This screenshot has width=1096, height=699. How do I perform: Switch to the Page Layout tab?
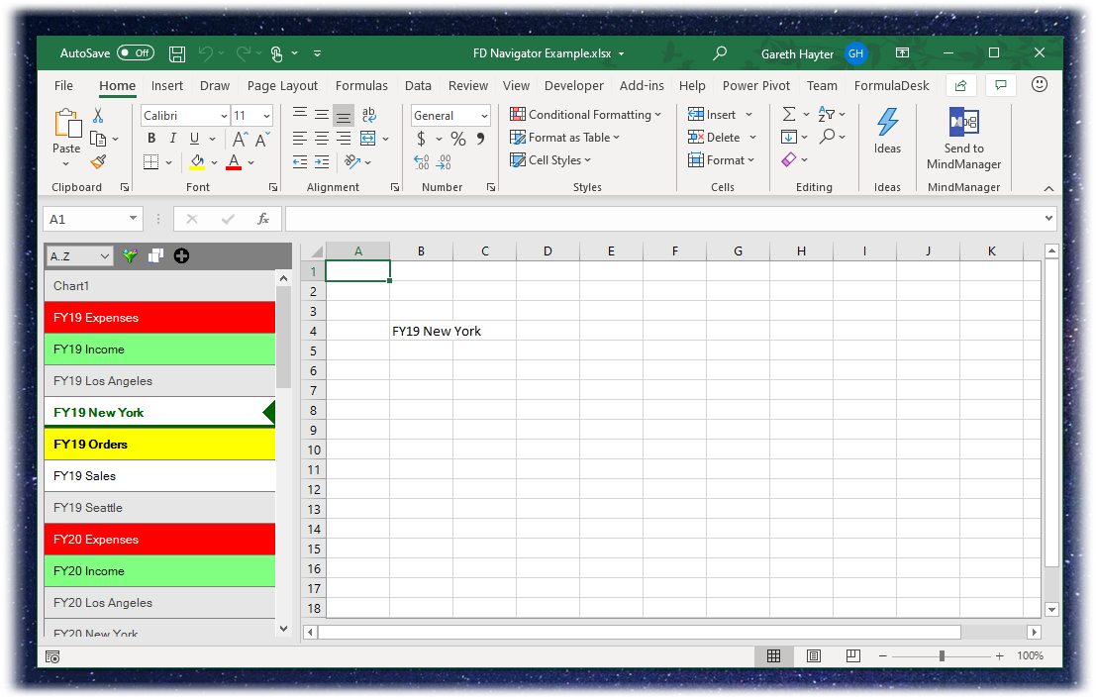[x=282, y=85]
